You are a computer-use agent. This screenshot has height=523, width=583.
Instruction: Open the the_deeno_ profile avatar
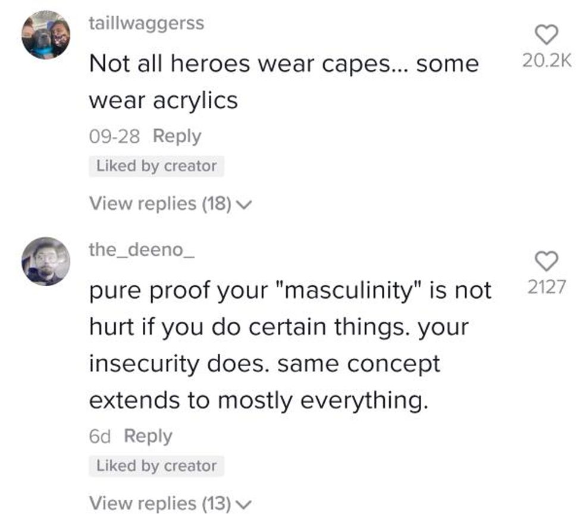46,261
